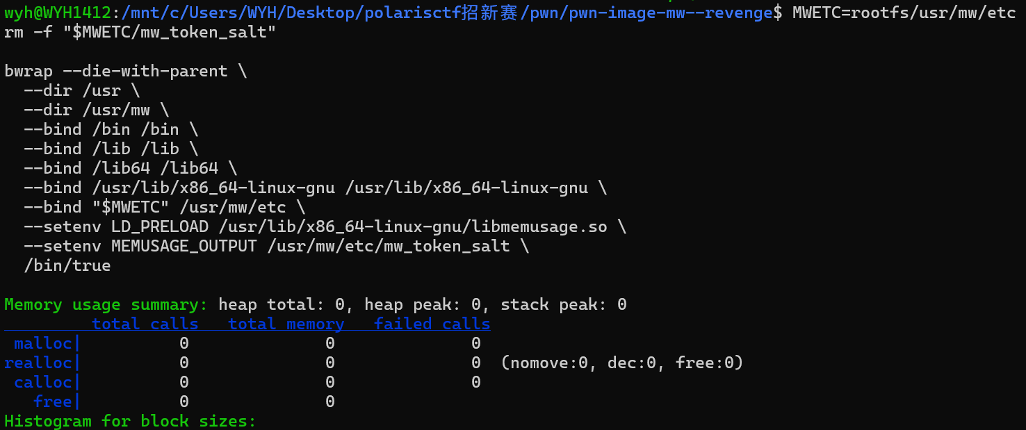This screenshot has width=1026, height=430.
Task: Click the --dir /usr/mw argument line
Action: [96, 110]
